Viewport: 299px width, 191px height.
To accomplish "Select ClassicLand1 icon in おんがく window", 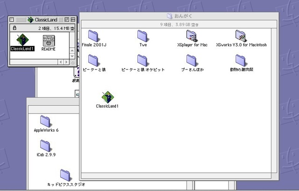I will pos(108,97).
